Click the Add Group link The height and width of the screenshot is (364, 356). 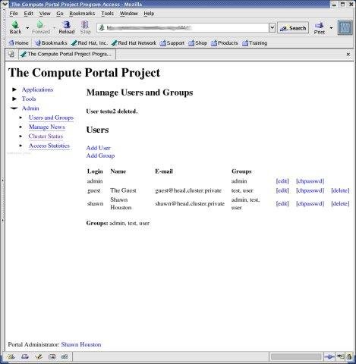(x=100, y=155)
